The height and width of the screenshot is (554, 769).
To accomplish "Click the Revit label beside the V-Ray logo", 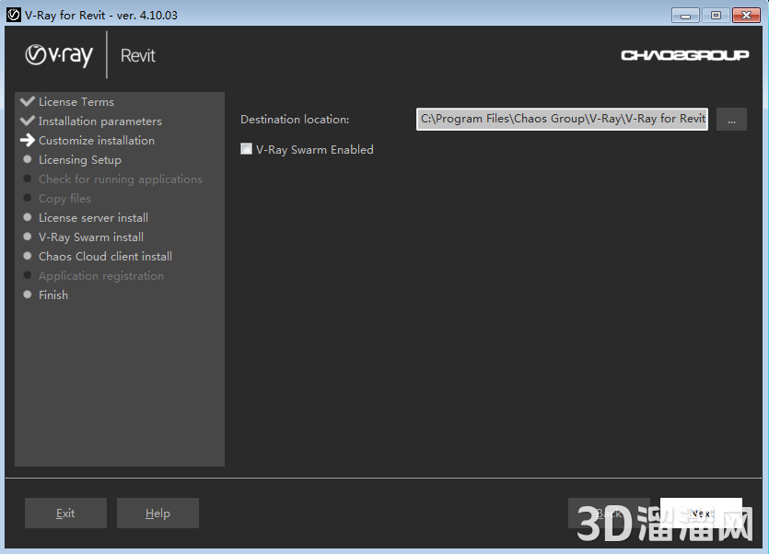I will 137,55.
